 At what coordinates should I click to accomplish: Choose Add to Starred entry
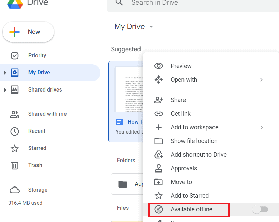(x=190, y=196)
